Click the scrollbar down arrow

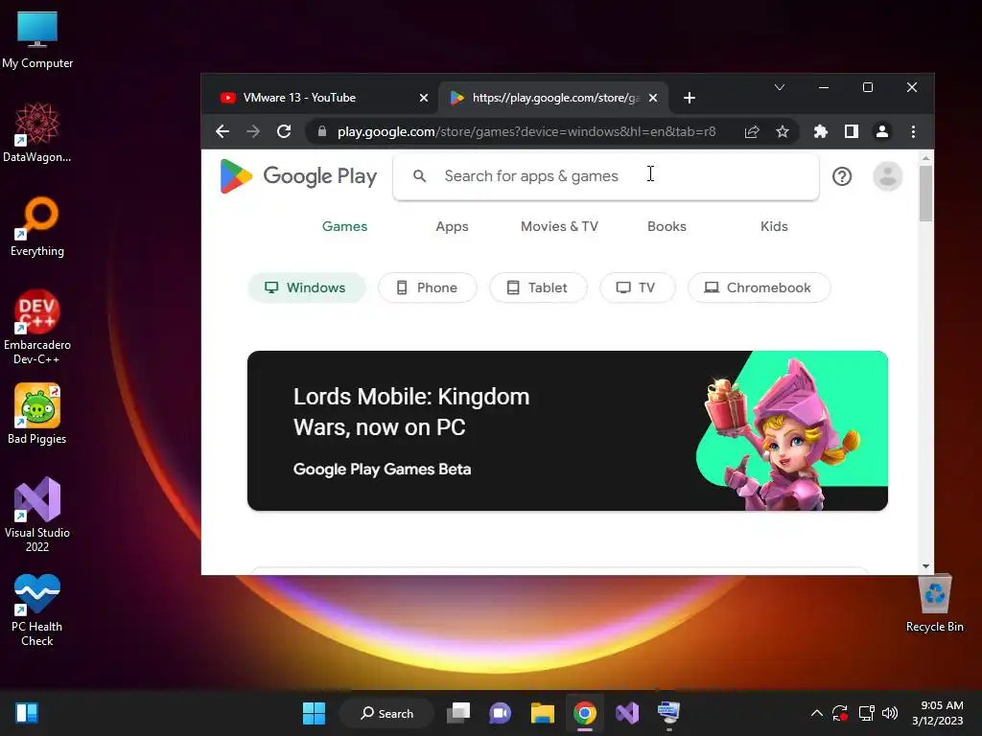point(925,566)
